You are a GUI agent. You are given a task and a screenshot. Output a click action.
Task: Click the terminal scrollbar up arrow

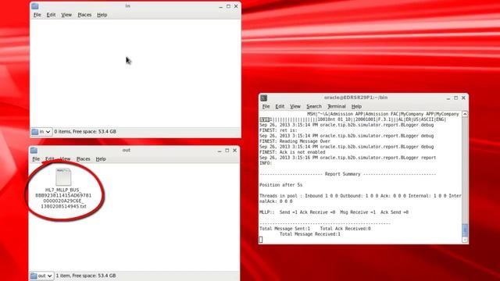[465, 114]
